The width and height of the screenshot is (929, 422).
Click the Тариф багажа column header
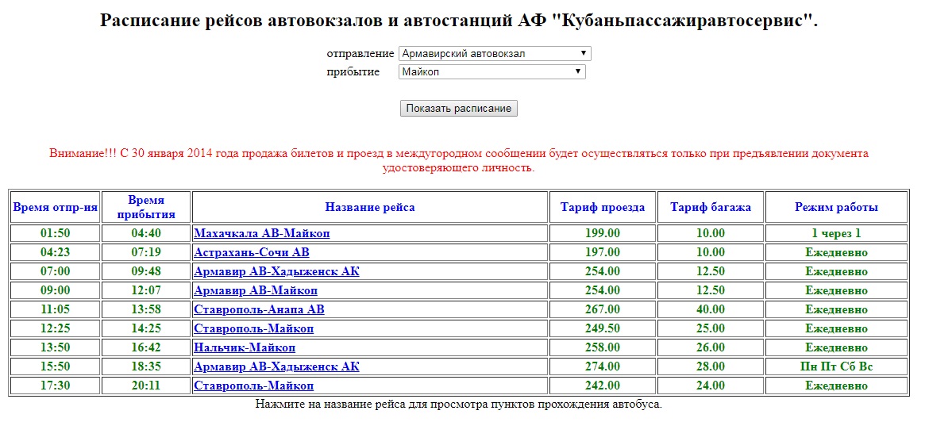(710, 208)
